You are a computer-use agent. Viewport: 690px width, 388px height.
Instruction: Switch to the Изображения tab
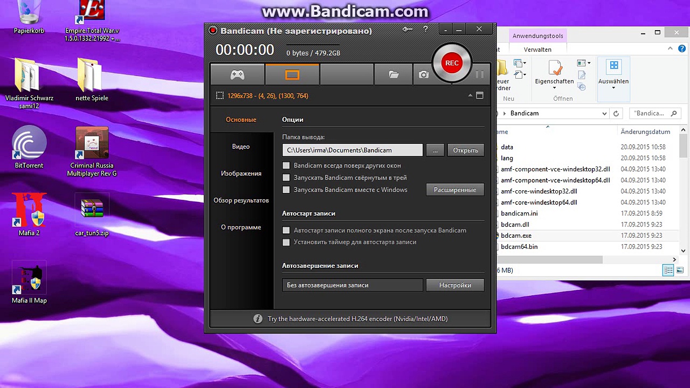point(241,174)
